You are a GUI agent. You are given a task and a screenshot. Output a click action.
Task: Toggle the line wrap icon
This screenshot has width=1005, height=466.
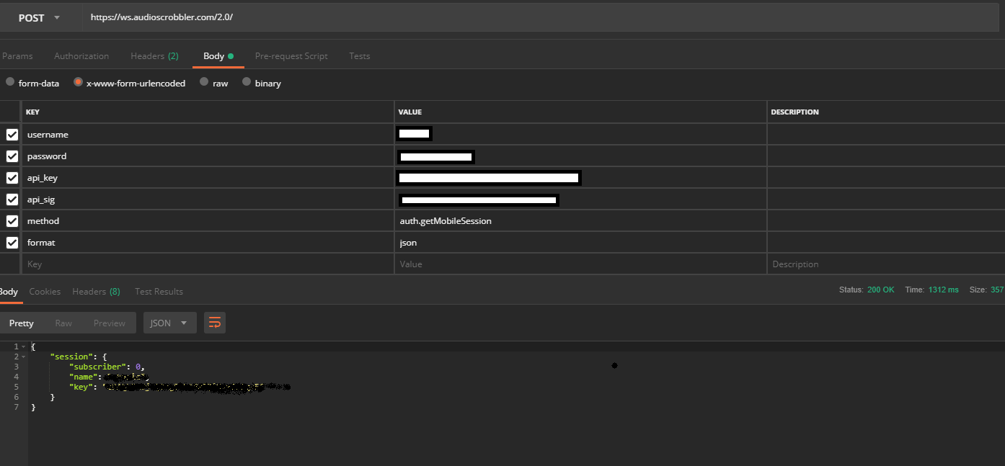click(215, 323)
